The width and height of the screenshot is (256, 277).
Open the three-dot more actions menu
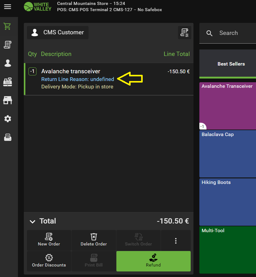pyautogui.click(x=176, y=241)
